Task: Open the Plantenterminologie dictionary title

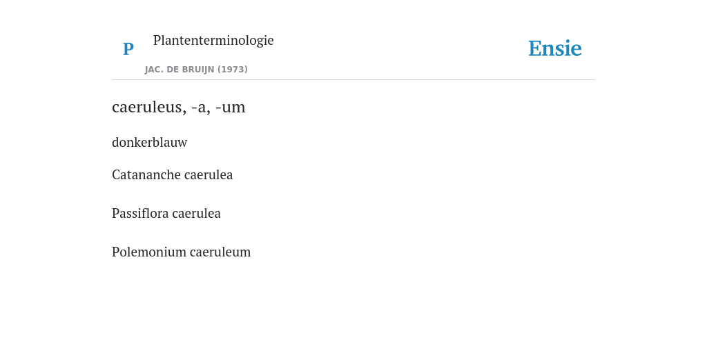Action: pyautogui.click(x=213, y=40)
